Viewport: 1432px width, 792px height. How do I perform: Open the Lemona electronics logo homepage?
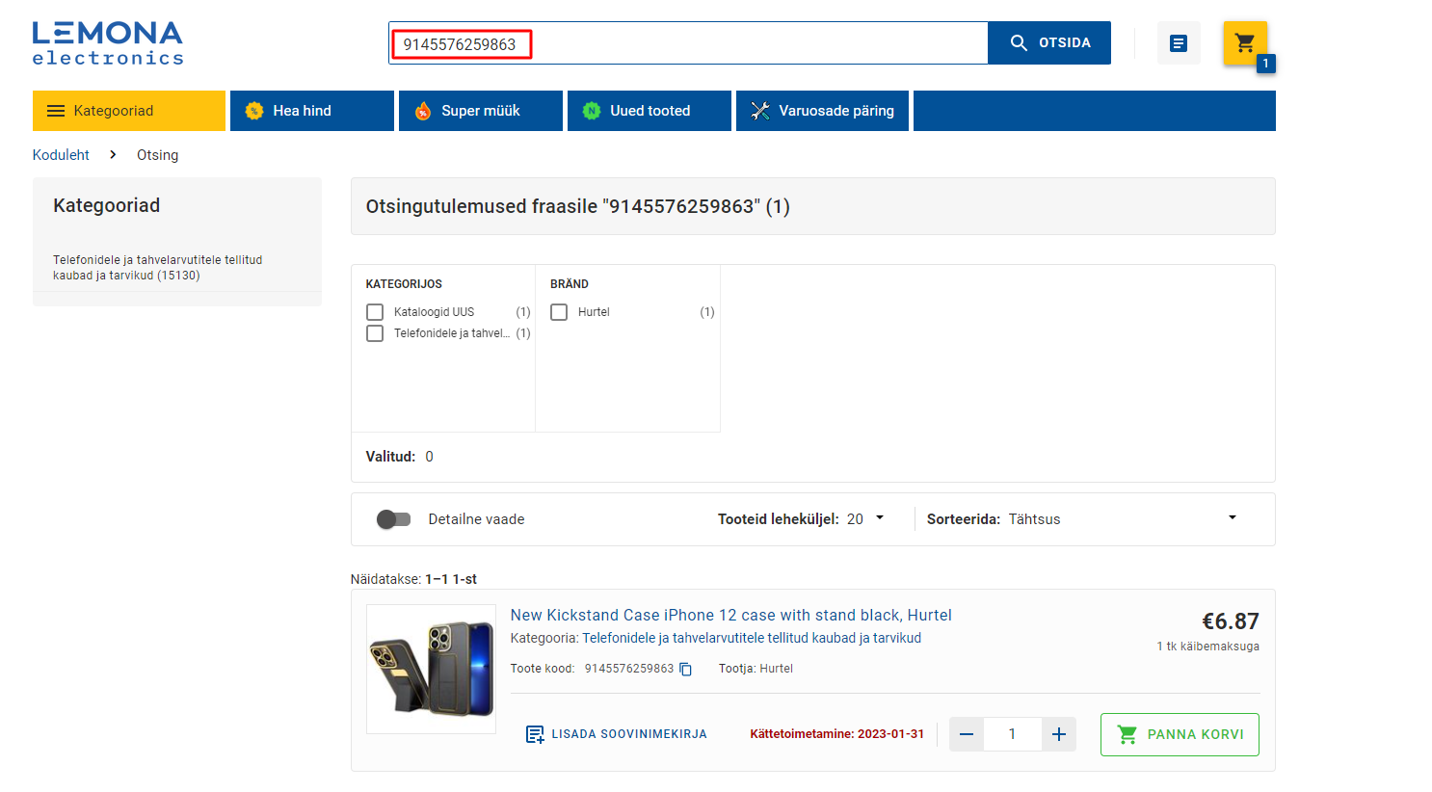108,43
